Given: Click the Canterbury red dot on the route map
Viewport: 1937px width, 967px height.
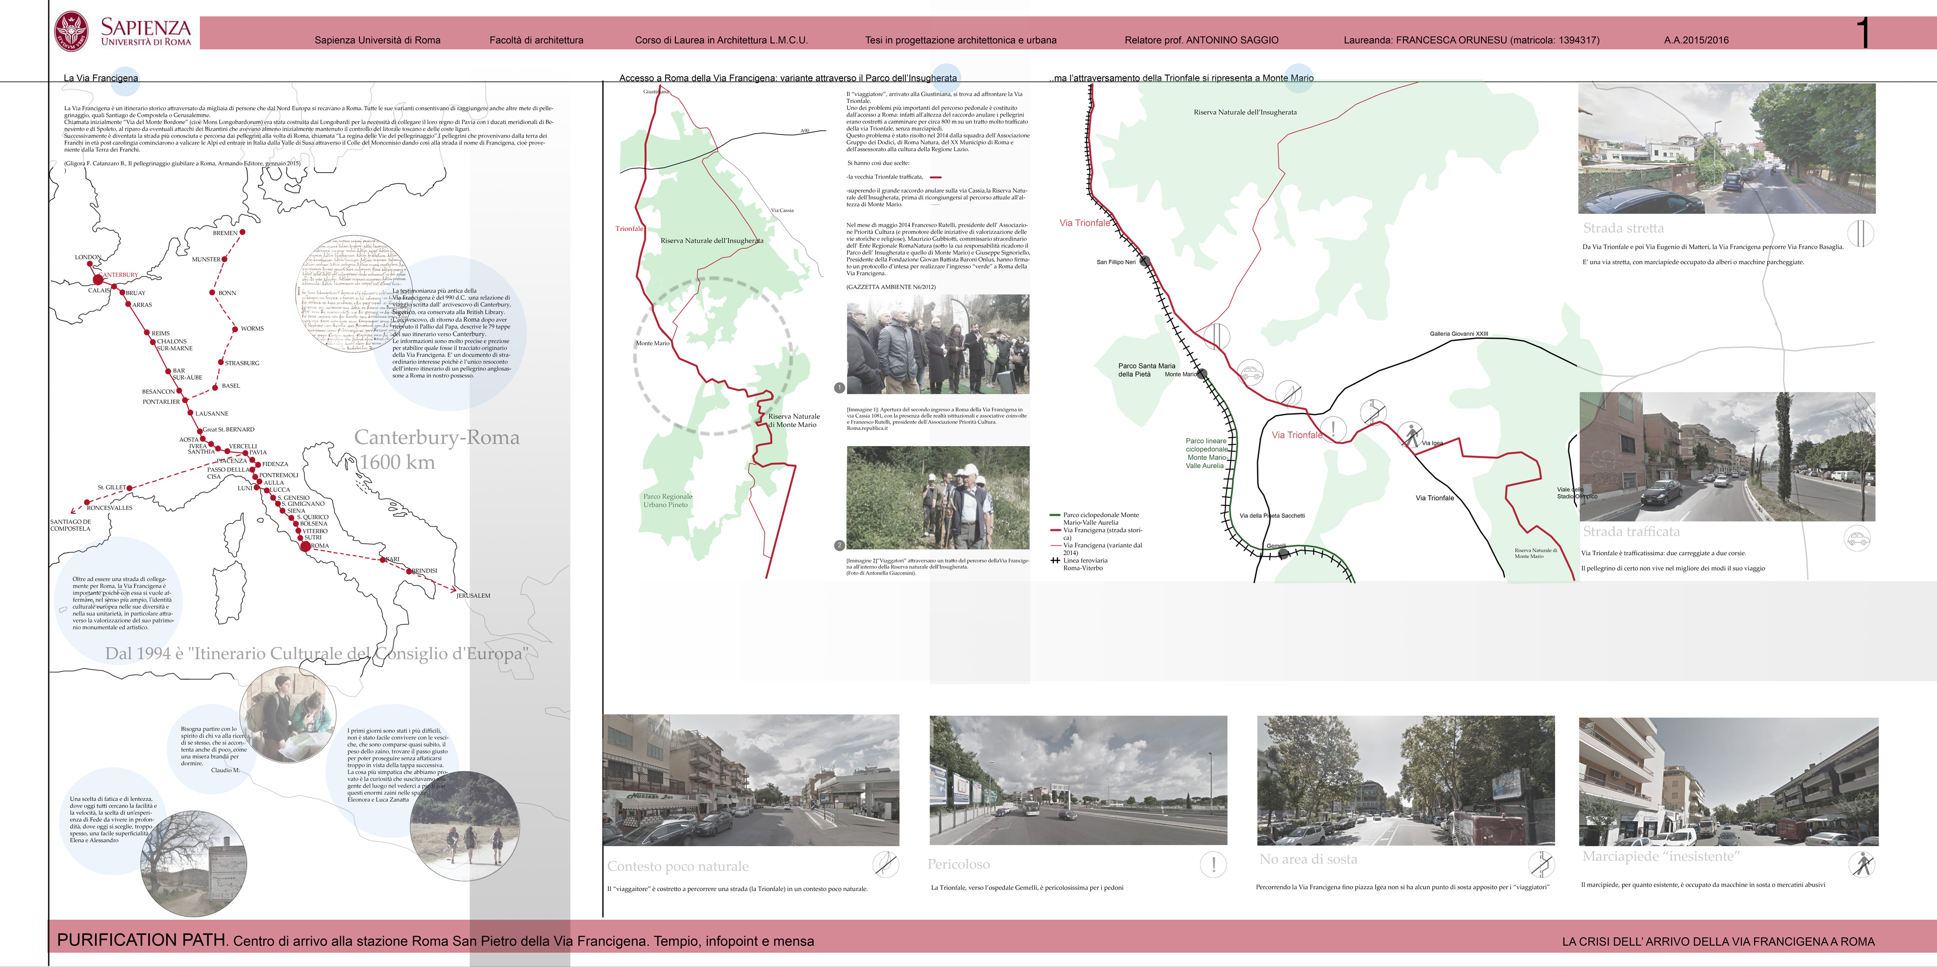Looking at the screenshot, I should point(98,280).
